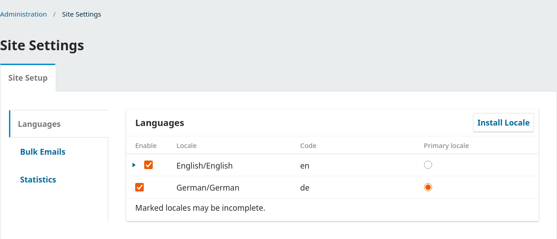Switch to the Site Setup tab
Screen dimensions: 557x239
(28, 78)
